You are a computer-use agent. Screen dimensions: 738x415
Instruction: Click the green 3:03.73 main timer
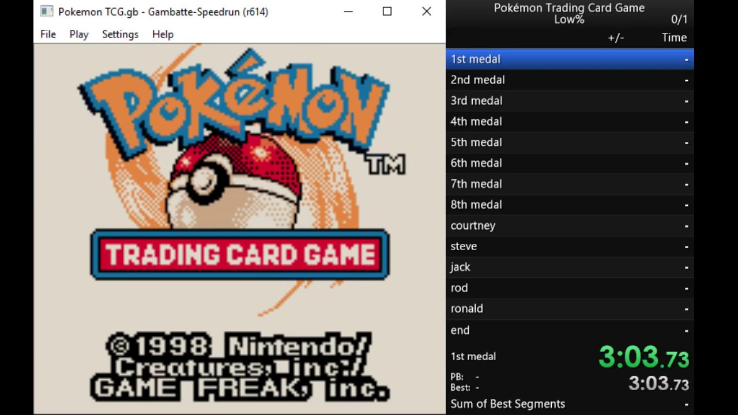643,357
